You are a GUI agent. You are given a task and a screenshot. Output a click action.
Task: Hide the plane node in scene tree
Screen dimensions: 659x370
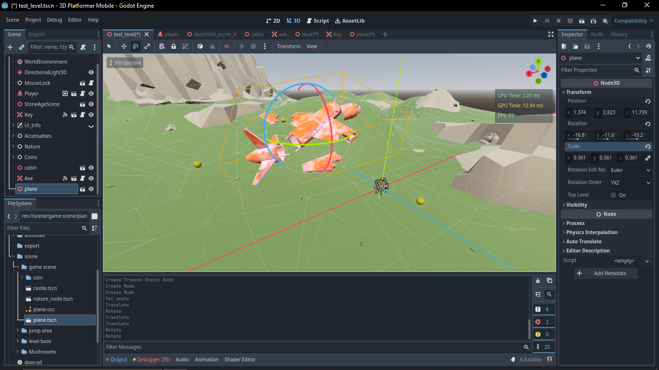(91, 189)
